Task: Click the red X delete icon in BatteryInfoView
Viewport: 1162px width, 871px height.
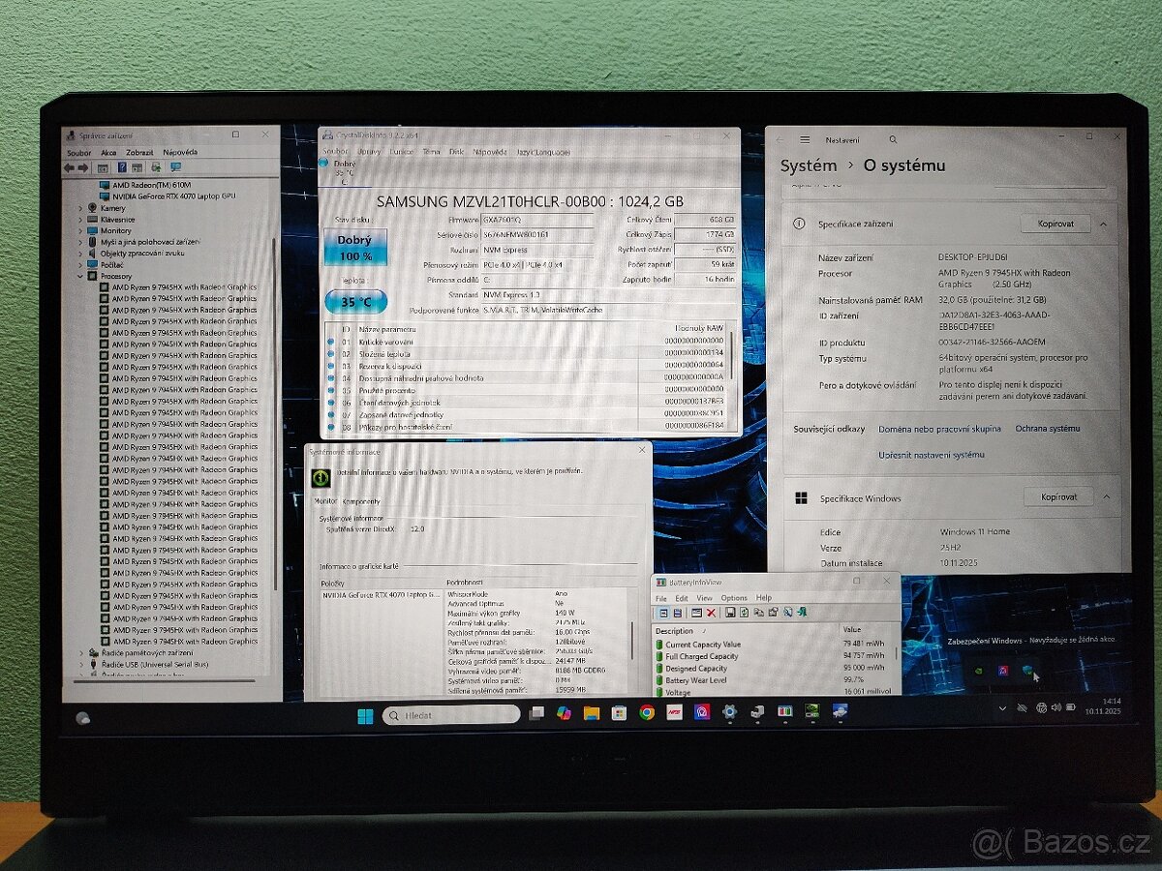Action: click(x=711, y=614)
